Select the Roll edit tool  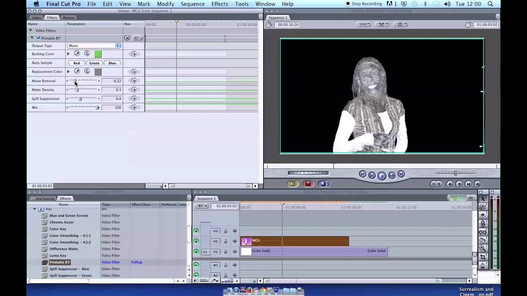coord(483,224)
